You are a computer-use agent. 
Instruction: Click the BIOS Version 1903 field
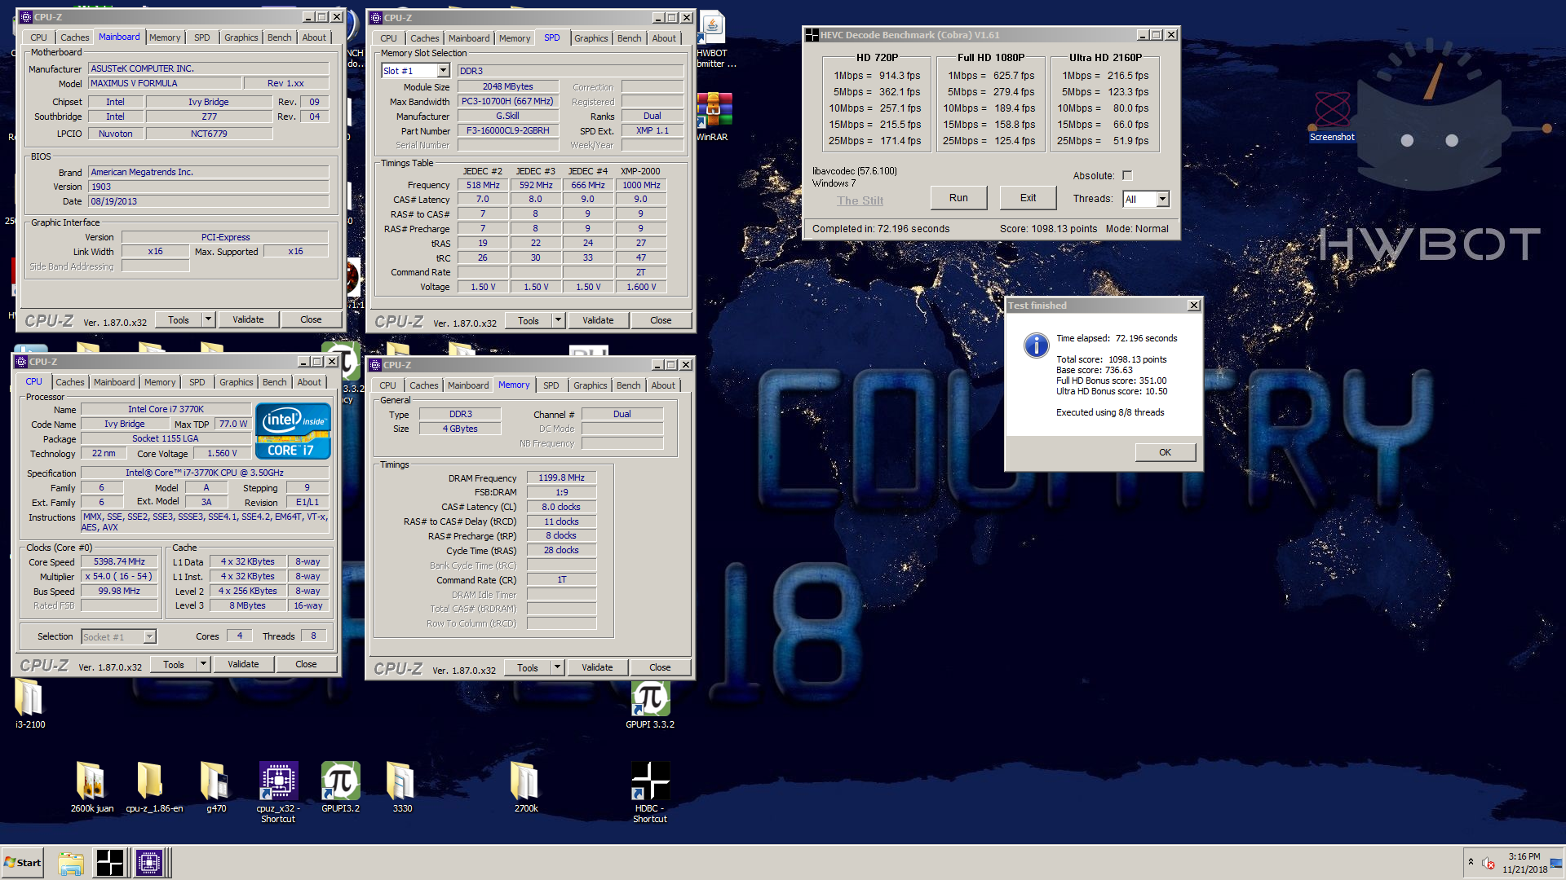[208, 187]
